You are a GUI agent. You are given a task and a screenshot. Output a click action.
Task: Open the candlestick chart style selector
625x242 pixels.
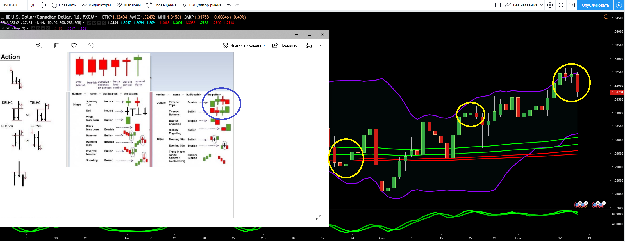point(44,5)
